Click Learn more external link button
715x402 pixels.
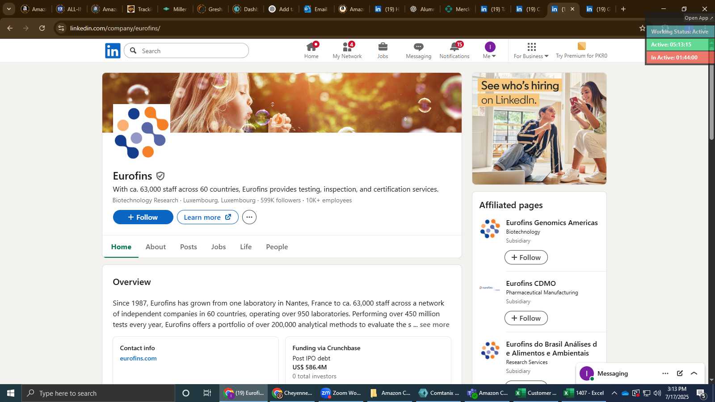tap(208, 217)
